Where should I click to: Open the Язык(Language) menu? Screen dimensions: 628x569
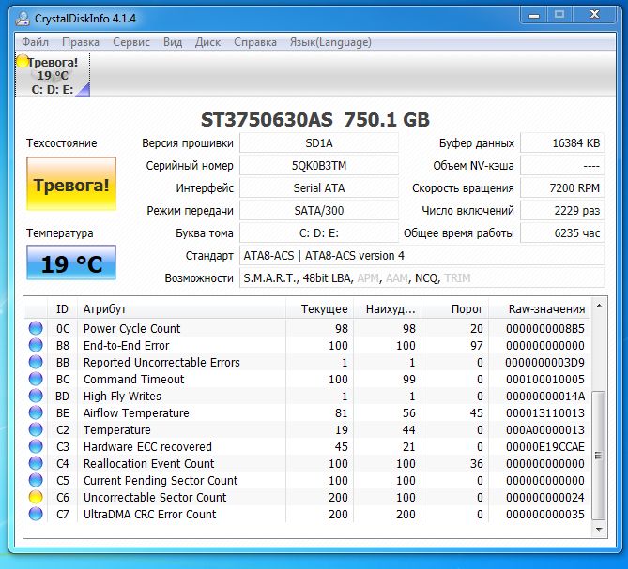330,42
